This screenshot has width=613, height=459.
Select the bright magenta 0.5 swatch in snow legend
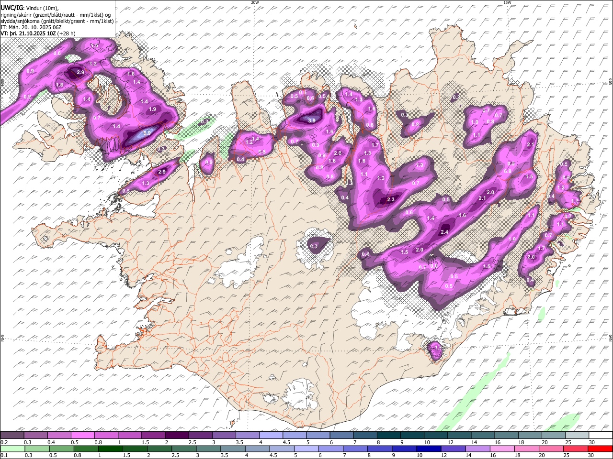(83, 436)
